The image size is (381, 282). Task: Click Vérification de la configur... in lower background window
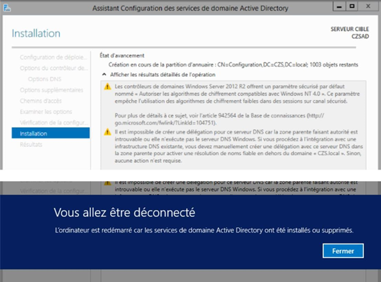[x=54, y=191]
